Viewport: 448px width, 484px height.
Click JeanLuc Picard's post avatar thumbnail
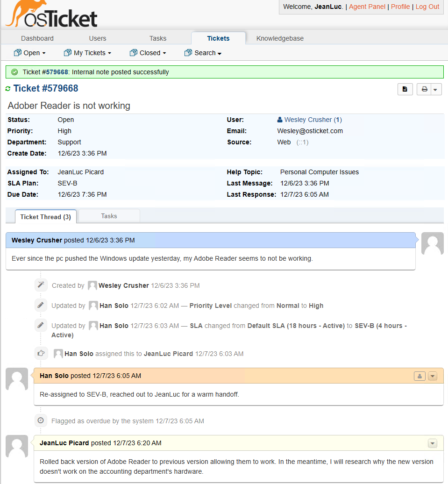tap(17, 446)
